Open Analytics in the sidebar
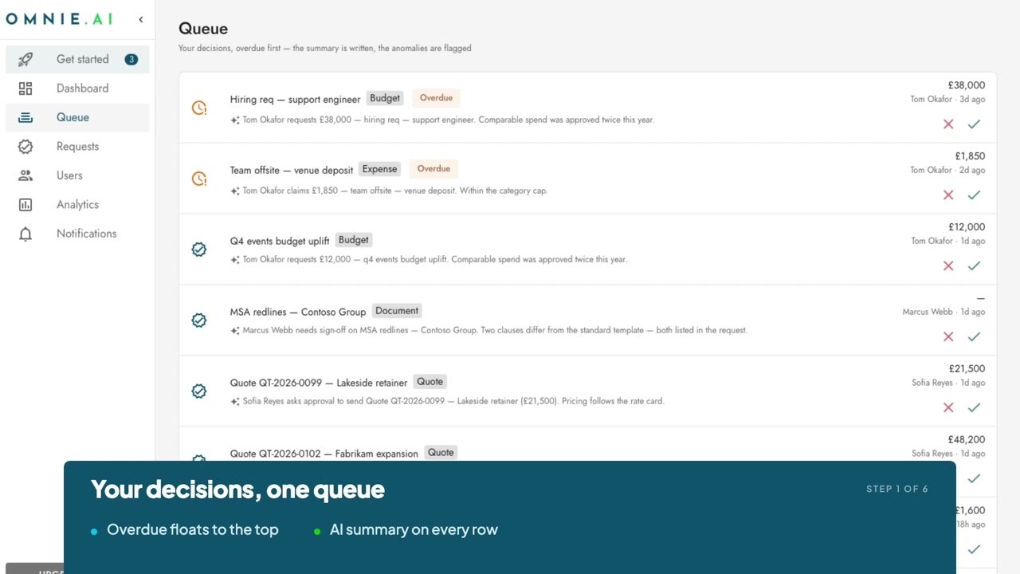This screenshot has width=1020, height=574. [77, 205]
